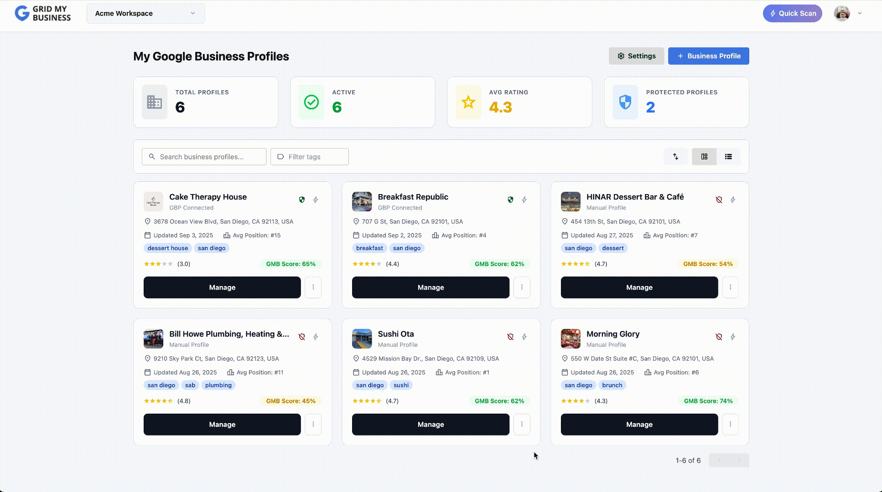Click the lightning scan icon on Cake Therapy House
The image size is (882, 492).
coord(315,200)
